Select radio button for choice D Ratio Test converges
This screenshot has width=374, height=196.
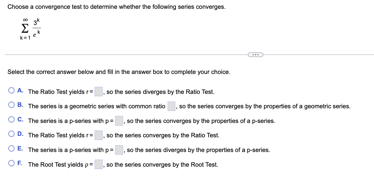tap(11, 134)
